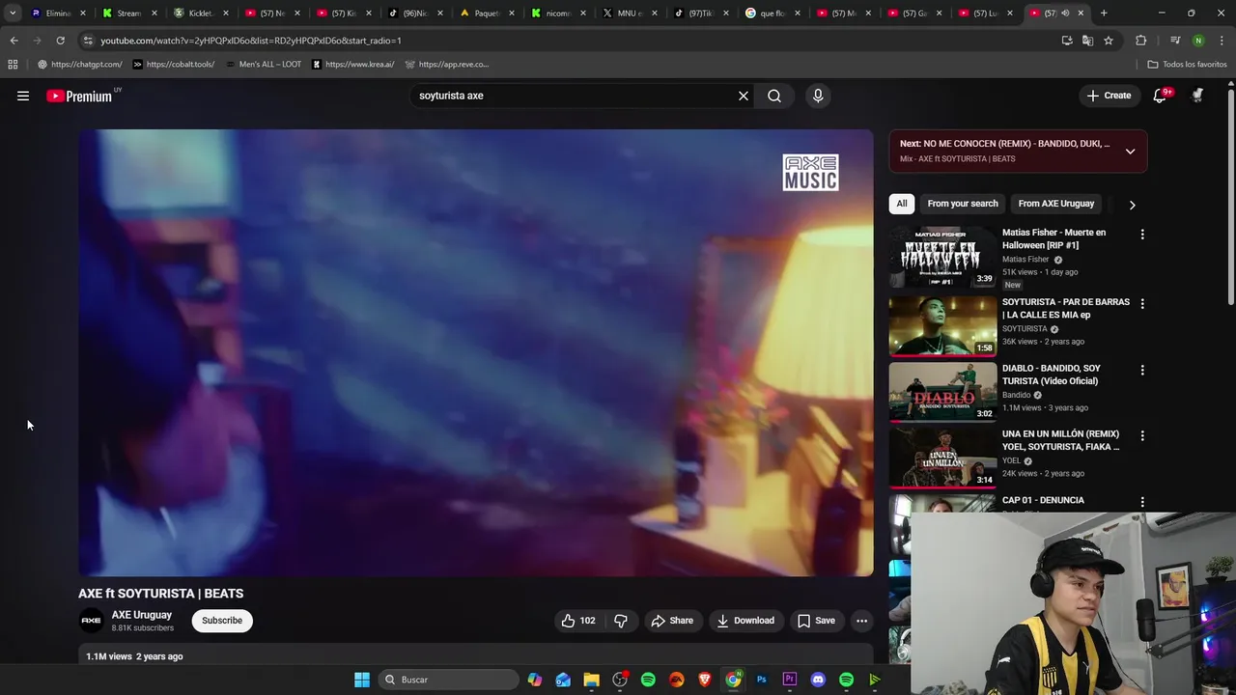Screen dimensions: 1236x695
Task: Run the search with the magnifier button
Action: click(x=774, y=96)
